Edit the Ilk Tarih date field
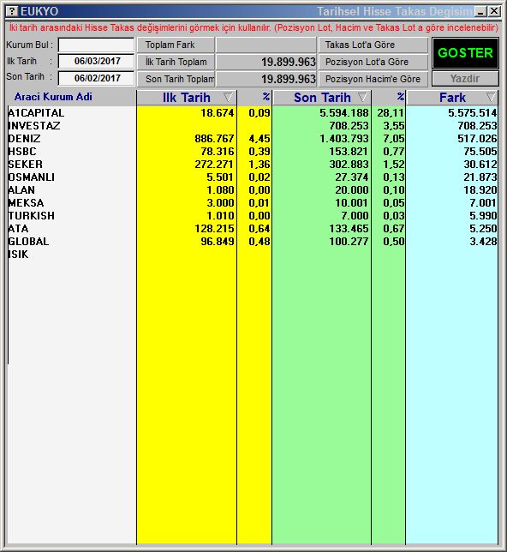 pos(96,61)
